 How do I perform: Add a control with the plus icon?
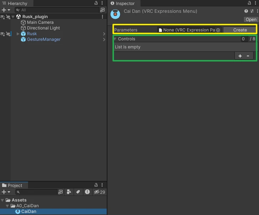240,56
